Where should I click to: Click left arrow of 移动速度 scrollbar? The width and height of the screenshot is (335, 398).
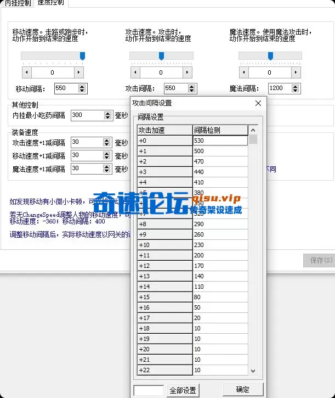[x=27, y=72]
